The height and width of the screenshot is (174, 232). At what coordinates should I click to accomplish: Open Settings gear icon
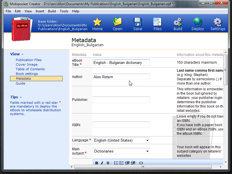218,24
